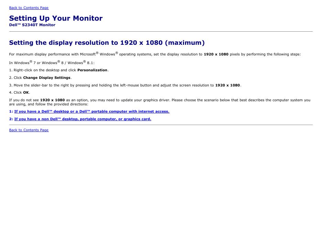Click the bold OK text in step 4
Screen dimensions: 322x228
tap(26, 93)
